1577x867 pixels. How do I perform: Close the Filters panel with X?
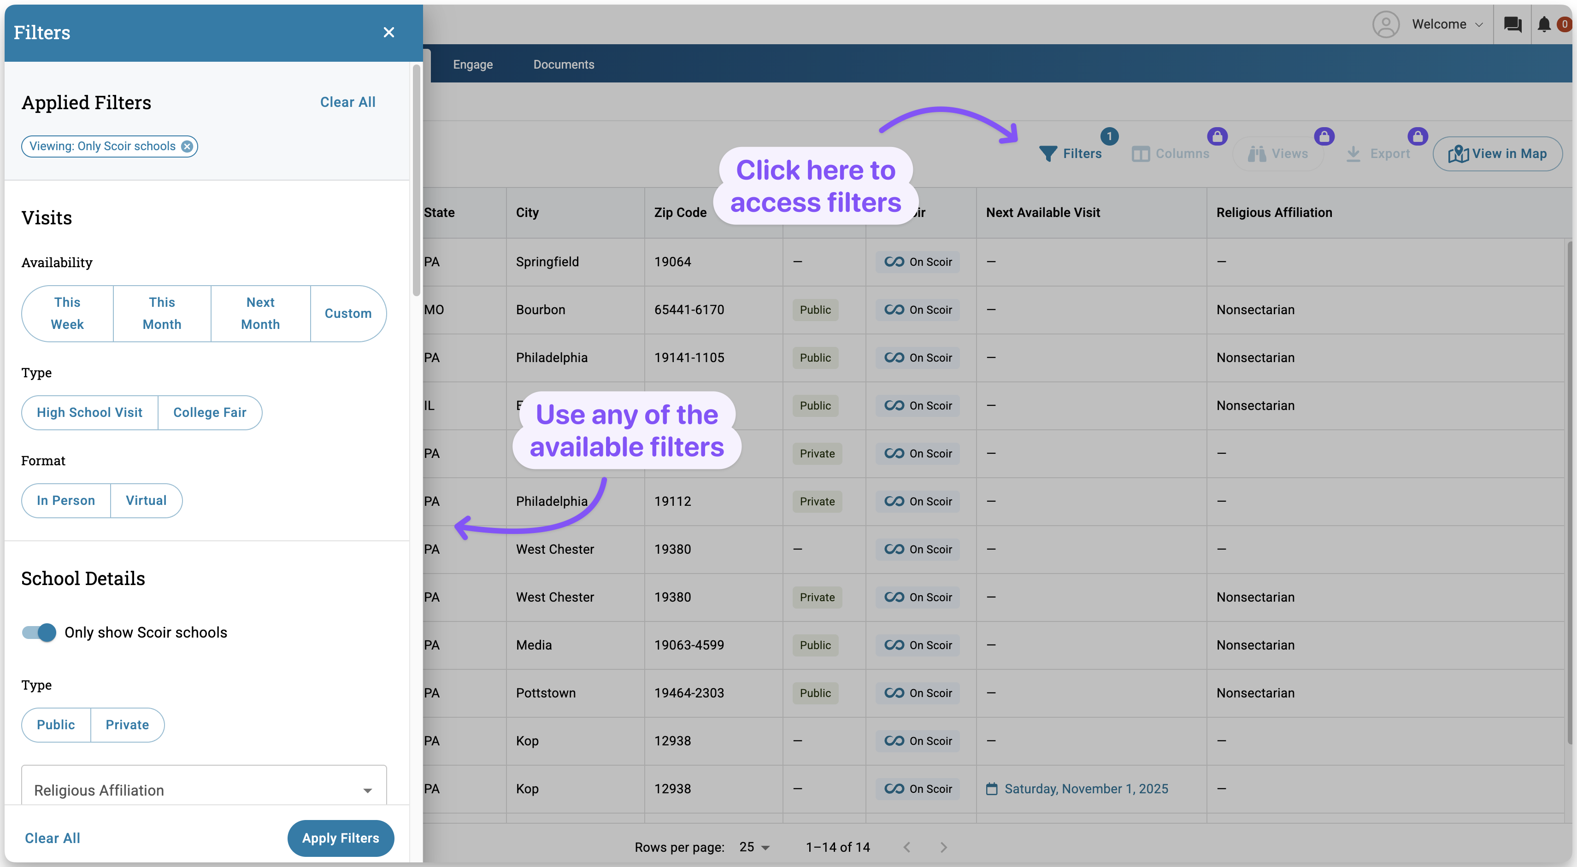click(x=388, y=32)
